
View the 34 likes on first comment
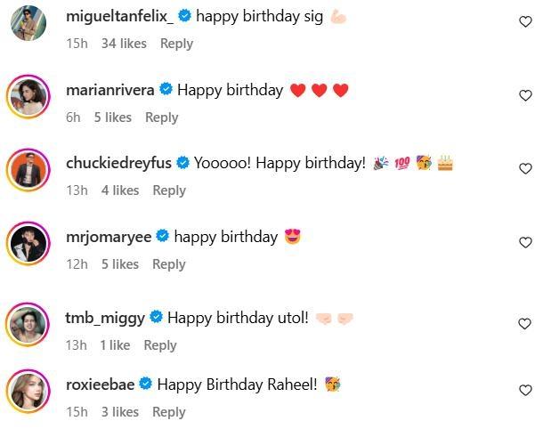[x=124, y=44]
